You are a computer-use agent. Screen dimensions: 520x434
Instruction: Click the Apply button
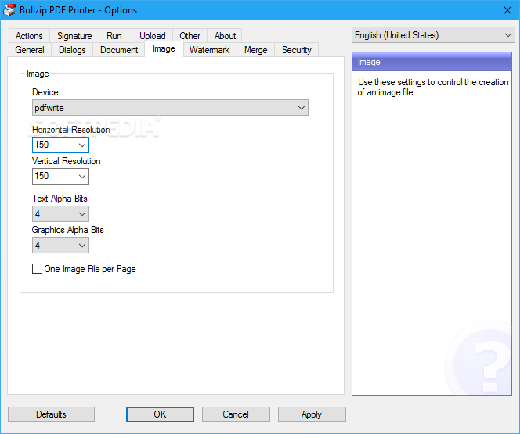(312, 414)
